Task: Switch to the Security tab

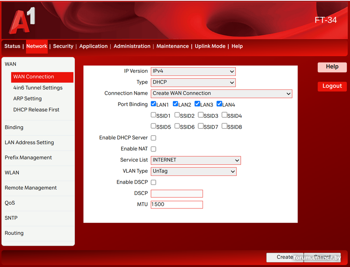Action: pos(63,46)
